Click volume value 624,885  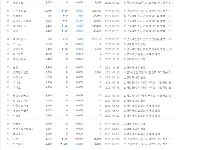point(97,26)
